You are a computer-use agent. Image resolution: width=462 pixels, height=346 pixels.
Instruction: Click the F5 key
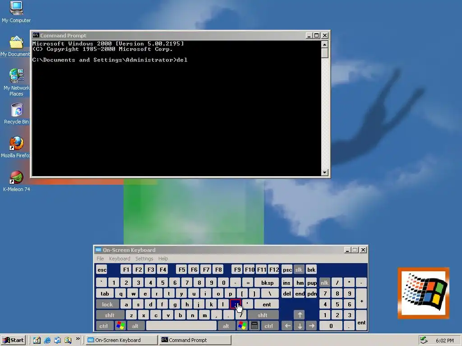(x=182, y=270)
